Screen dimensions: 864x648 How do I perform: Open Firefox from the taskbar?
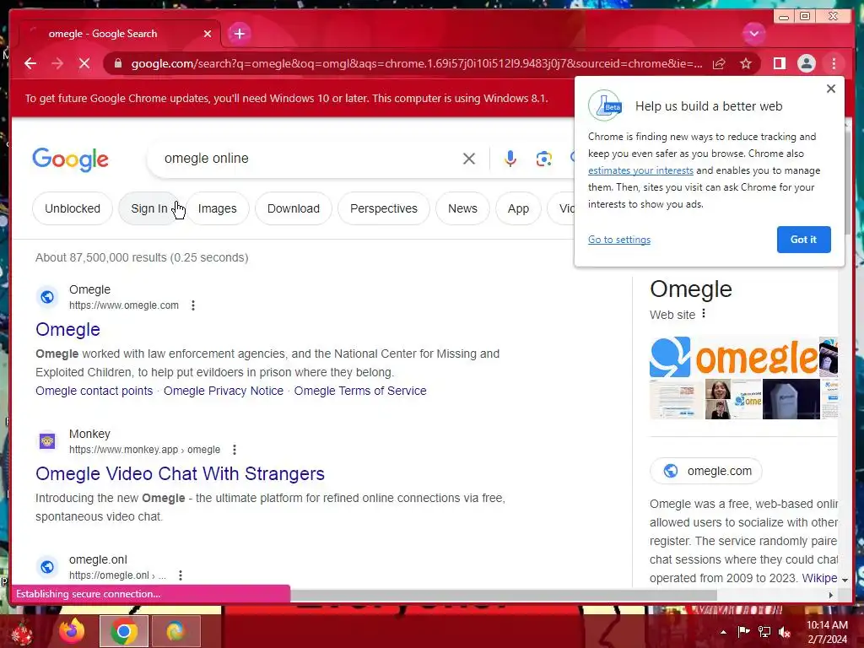[73, 631]
